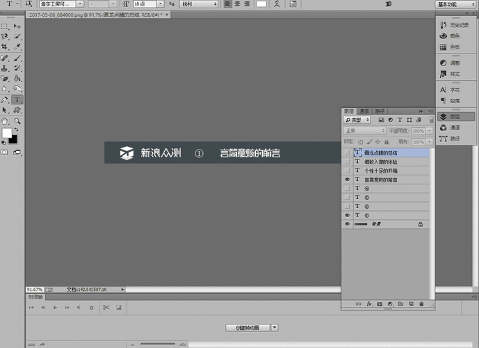The width and height of the screenshot is (479, 348).
Task: Open font family dropdown
Action: [x=80, y=4]
